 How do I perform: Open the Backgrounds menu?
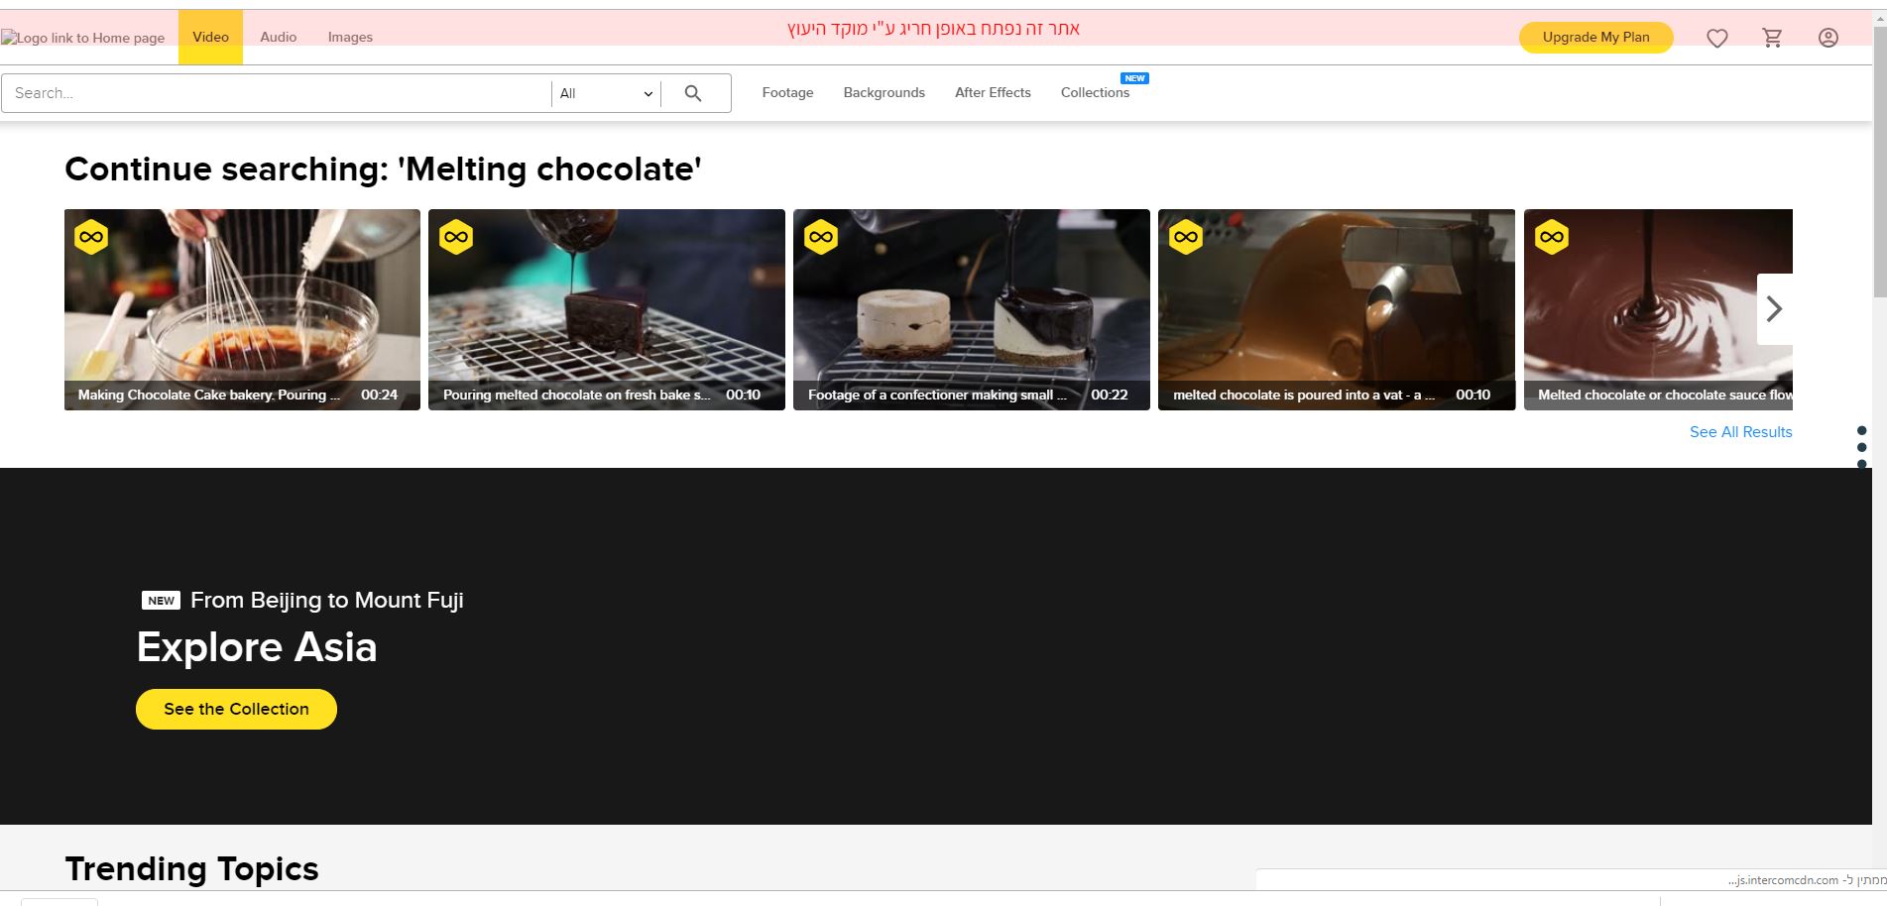click(884, 92)
